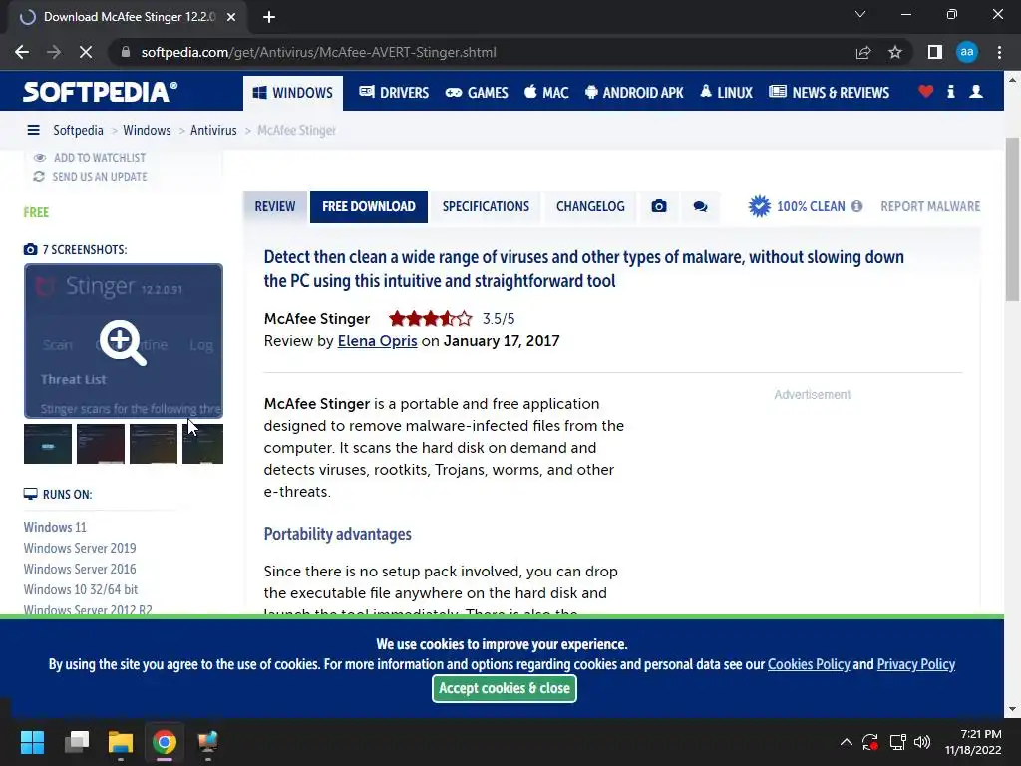Switch to the SPECIFICATIONS tab
The width and height of the screenshot is (1021, 766).
(486, 206)
